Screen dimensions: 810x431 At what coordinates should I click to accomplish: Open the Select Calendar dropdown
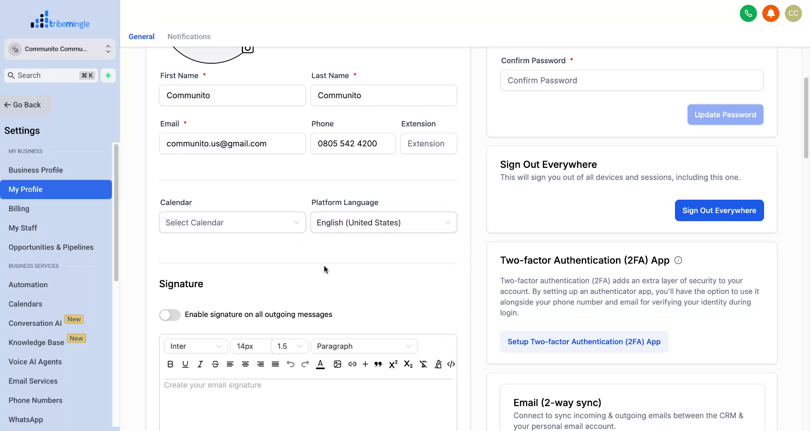tap(232, 222)
